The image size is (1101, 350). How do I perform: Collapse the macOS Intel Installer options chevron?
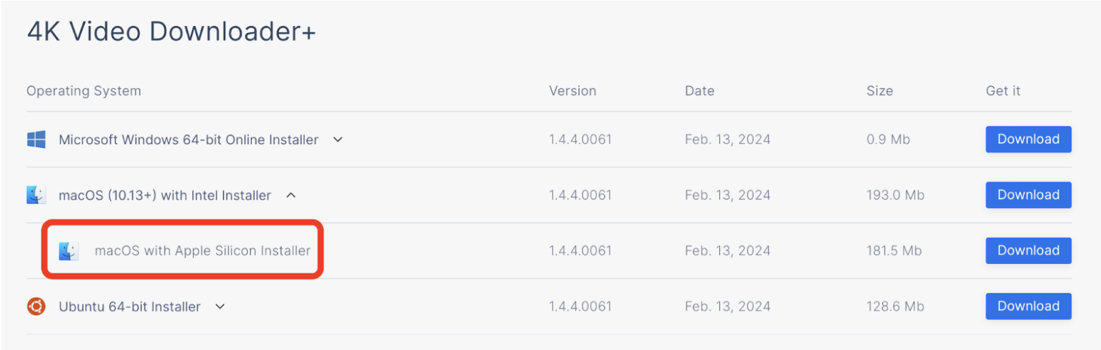coord(291,195)
